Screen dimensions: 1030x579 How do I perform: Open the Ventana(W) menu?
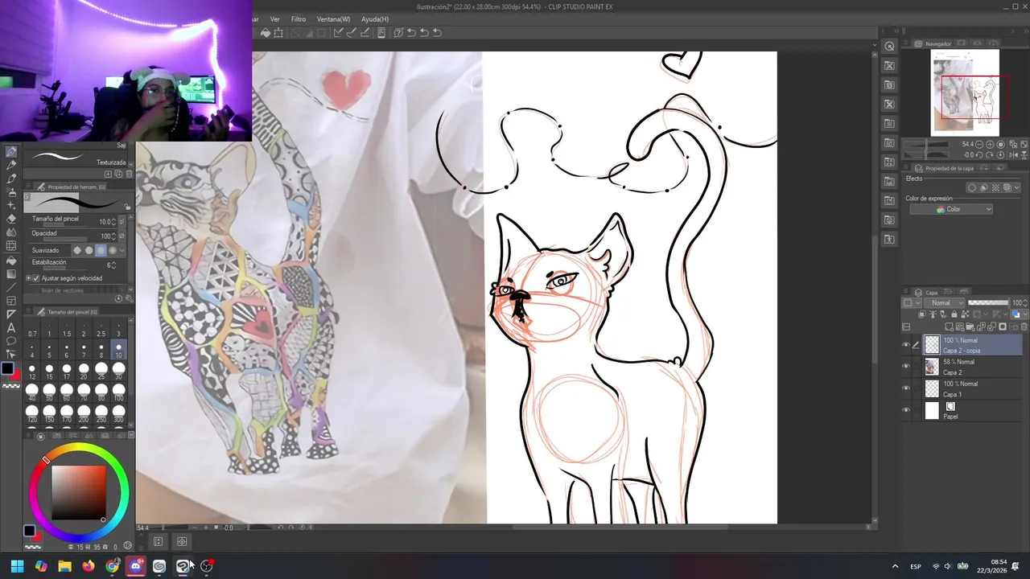(333, 18)
